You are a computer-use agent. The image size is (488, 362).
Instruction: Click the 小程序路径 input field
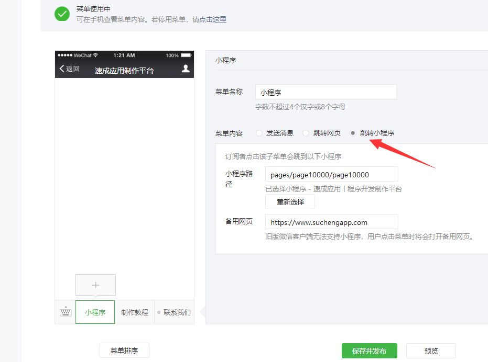pos(331,174)
